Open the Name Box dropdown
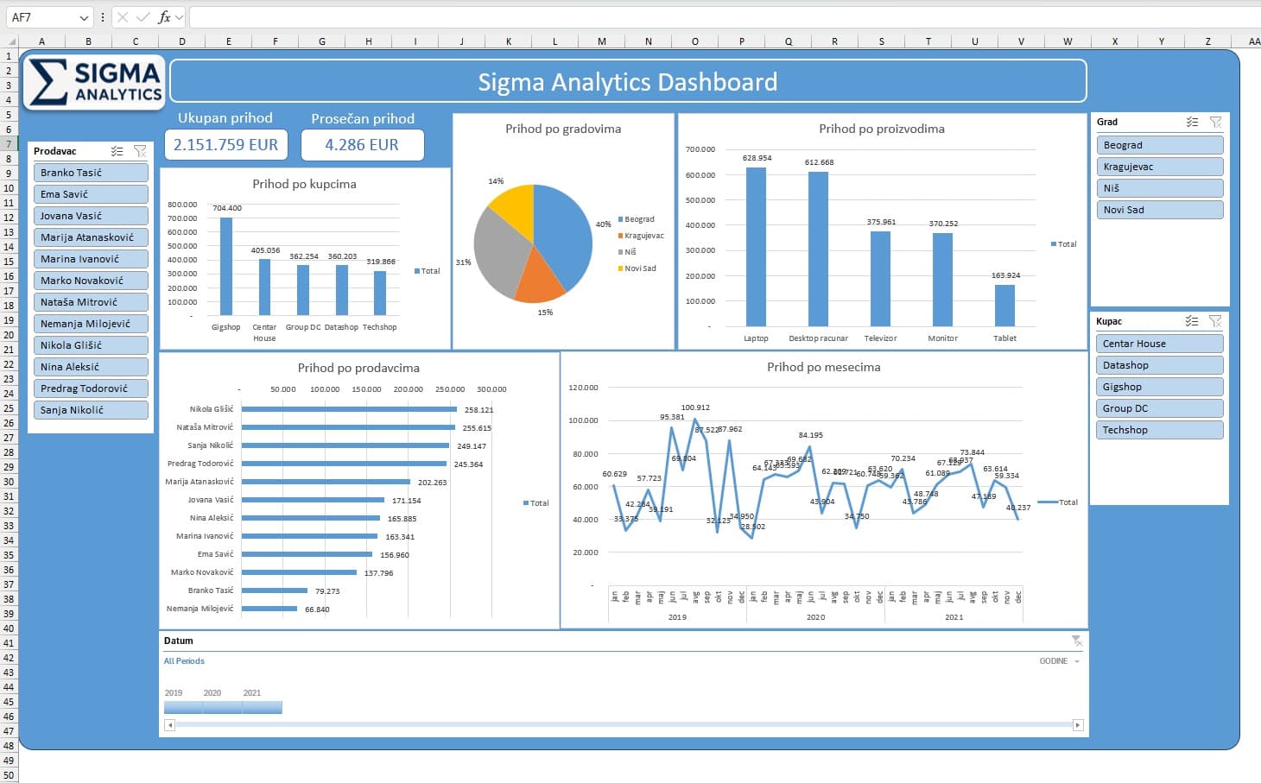 coord(84,17)
